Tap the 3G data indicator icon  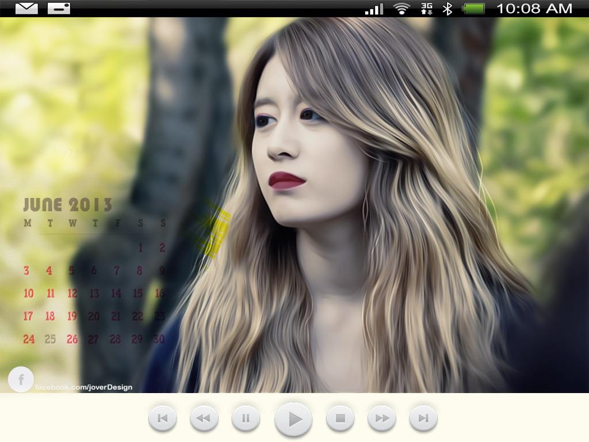(x=426, y=9)
